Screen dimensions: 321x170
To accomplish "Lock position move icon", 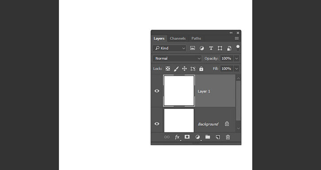I will point(185,69).
